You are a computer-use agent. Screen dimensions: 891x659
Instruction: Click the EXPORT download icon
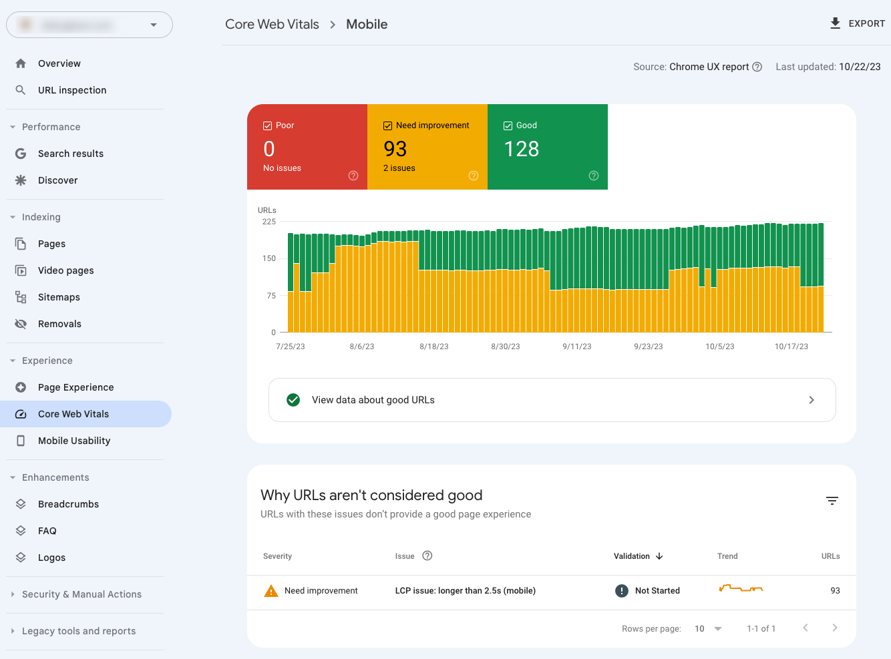pos(835,23)
